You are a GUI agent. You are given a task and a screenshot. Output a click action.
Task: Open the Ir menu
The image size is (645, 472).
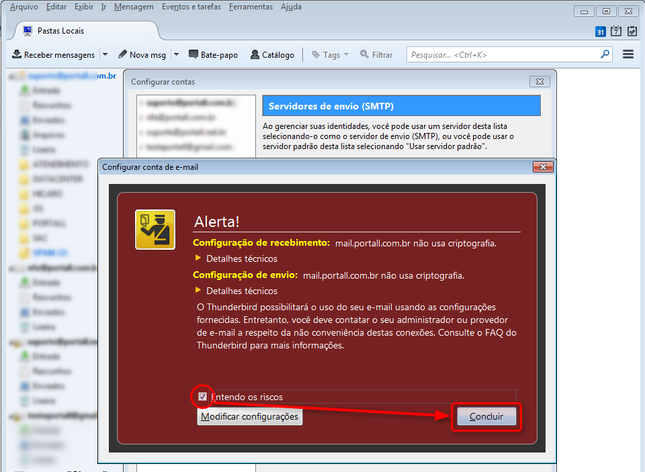[x=103, y=7]
